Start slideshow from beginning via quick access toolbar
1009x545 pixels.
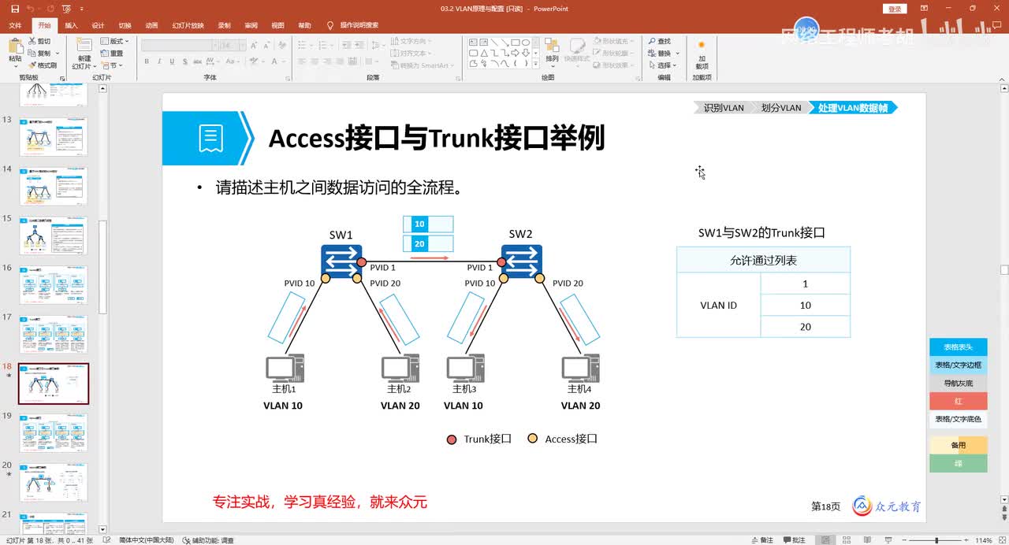(x=66, y=9)
